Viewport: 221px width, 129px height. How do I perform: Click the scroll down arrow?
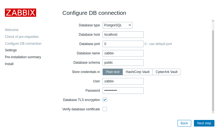213,112
